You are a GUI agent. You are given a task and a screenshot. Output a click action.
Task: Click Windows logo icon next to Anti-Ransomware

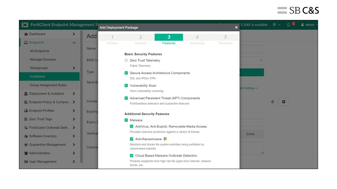pos(165,139)
